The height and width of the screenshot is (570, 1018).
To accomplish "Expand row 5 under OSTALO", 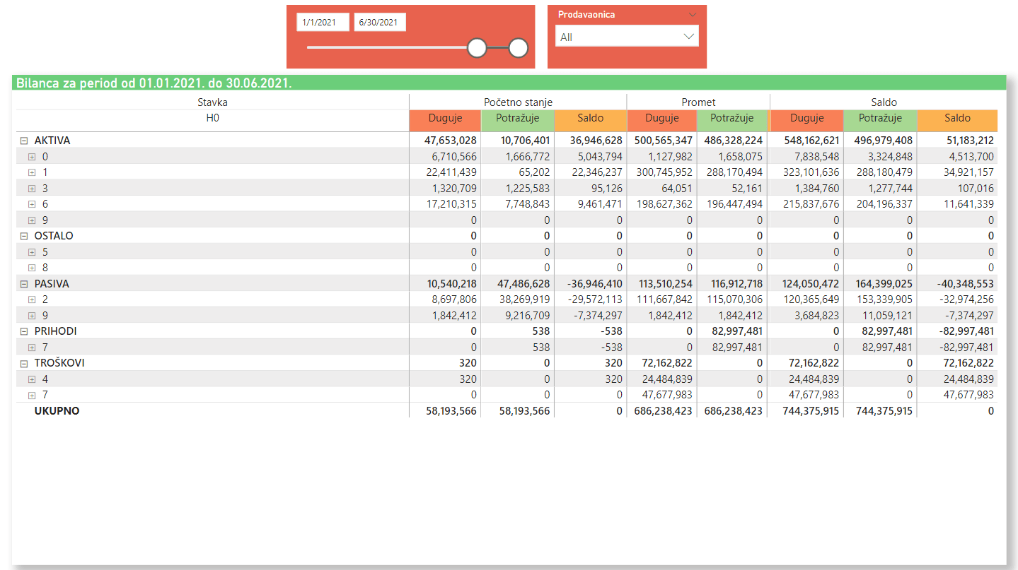I will click(32, 252).
